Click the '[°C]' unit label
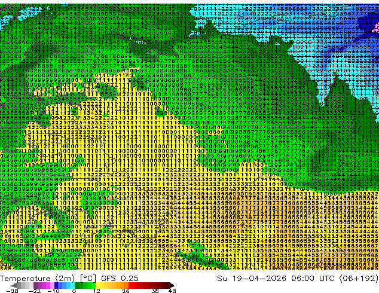The height and width of the screenshot is (293, 379). pos(88,279)
